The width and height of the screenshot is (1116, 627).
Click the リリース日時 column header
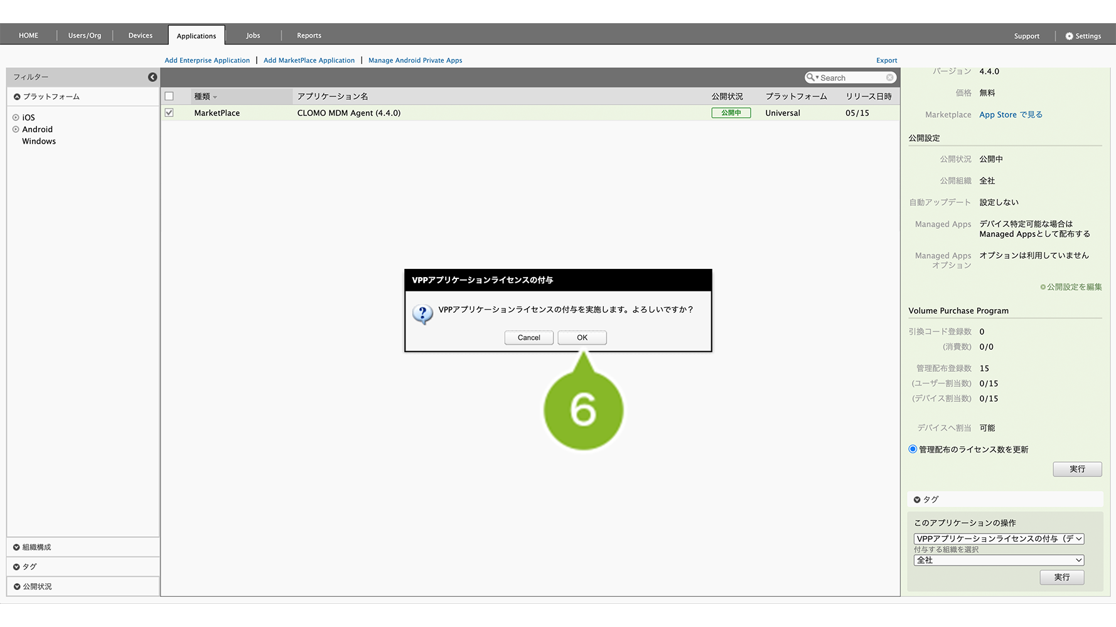tap(868, 97)
